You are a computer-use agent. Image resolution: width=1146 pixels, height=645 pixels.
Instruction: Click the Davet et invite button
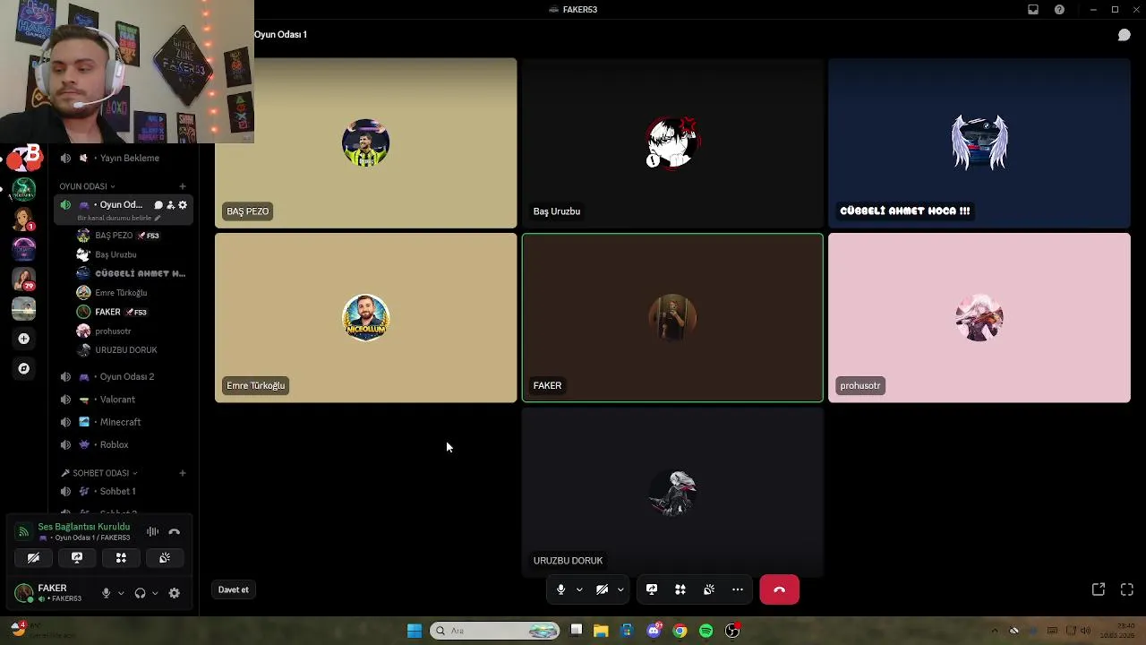coord(233,589)
